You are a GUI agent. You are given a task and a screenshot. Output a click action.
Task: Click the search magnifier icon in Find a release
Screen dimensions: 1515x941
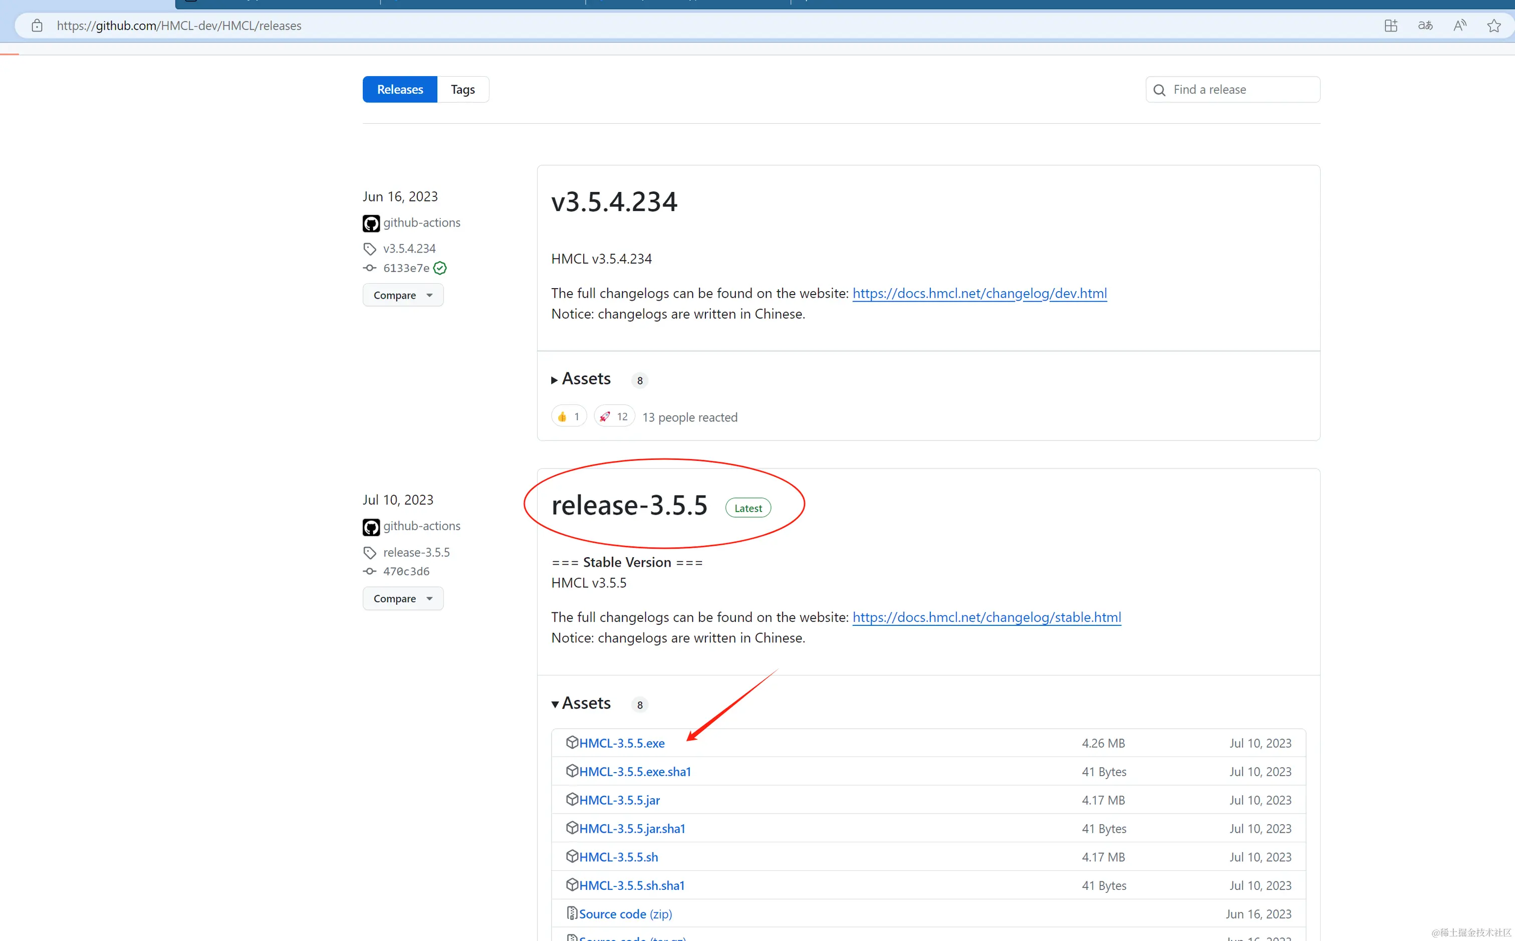(x=1159, y=90)
